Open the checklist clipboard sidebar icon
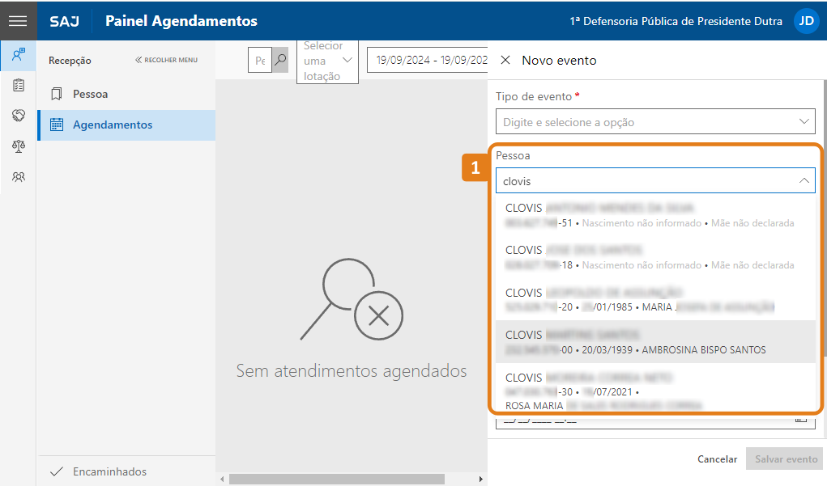The image size is (827, 486). [19, 85]
